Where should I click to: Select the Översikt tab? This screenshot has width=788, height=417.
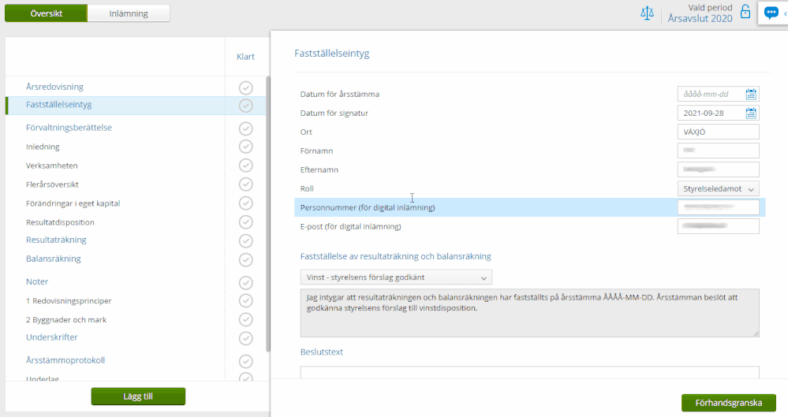tap(46, 13)
